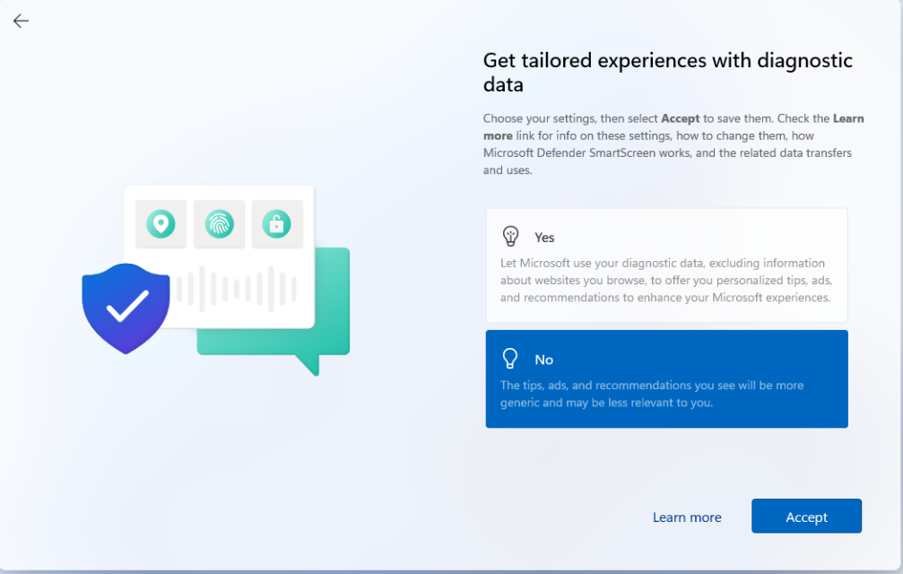Click the lightbulb icon beside No
Viewport: 903px width, 574px height.
tap(510, 359)
